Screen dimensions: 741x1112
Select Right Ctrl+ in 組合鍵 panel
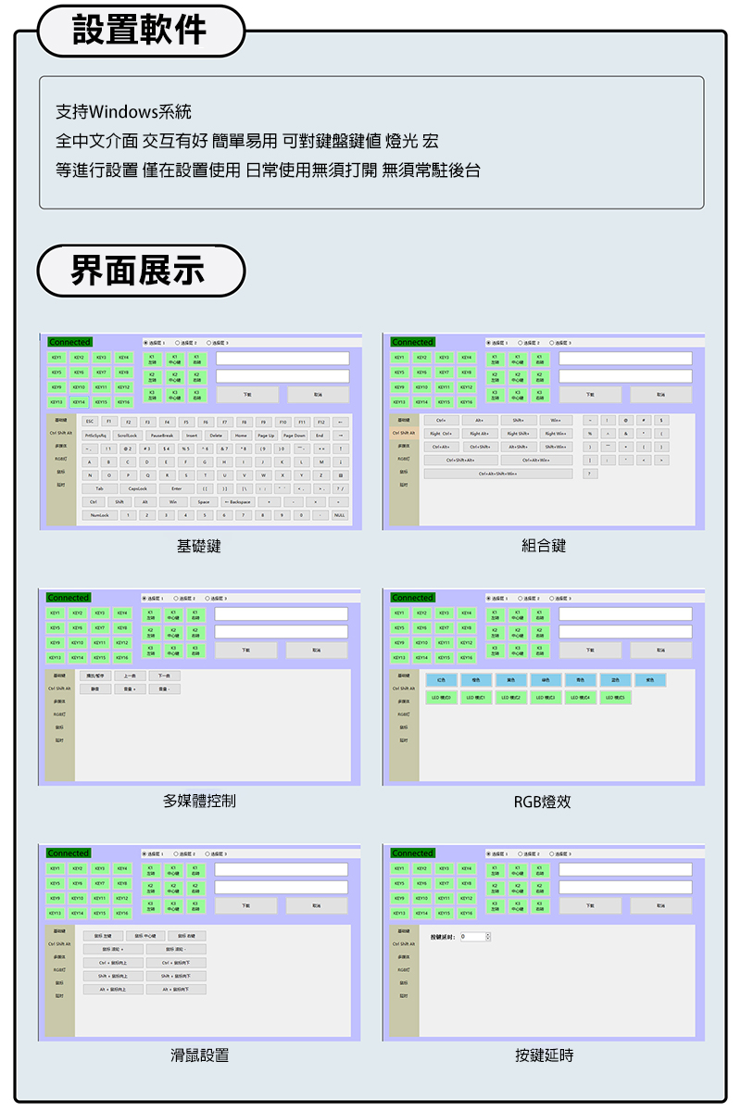pos(441,433)
